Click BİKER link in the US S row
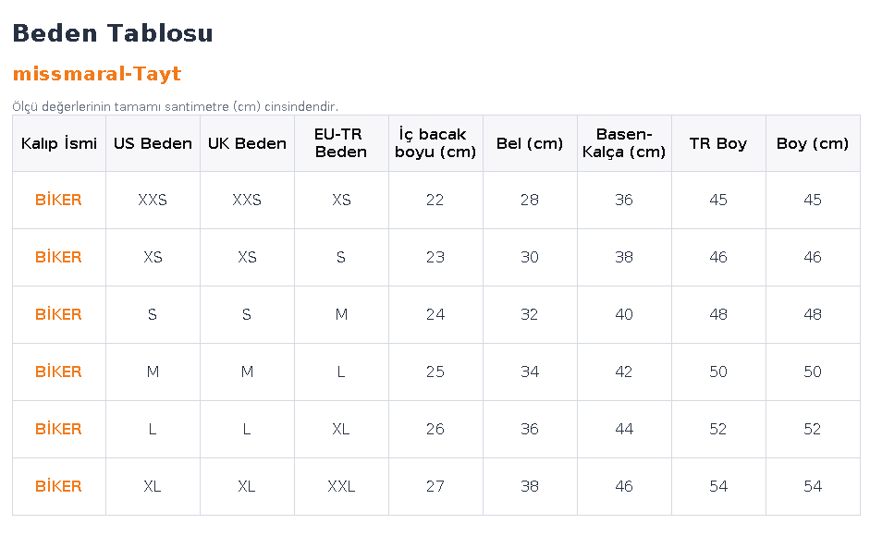Viewport: 870px width, 536px height. click(58, 314)
